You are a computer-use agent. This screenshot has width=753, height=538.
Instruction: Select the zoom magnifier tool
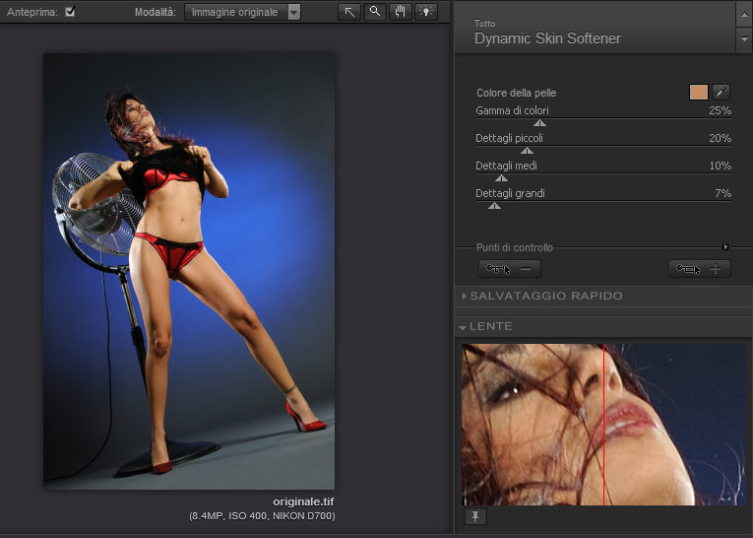click(x=375, y=12)
